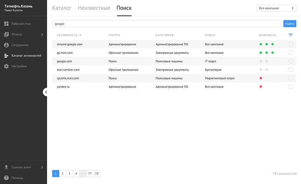The width and height of the screenshot is (301, 184).
Task: Select the google.com activity
Action: tap(64, 61)
